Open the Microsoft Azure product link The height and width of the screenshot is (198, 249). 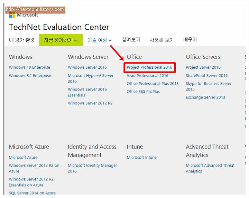(23, 157)
